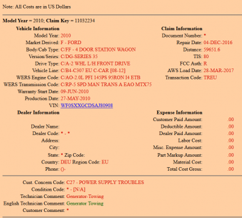Select the Dealer Code value * - *
This screenshot has height=218, width=242.
65,133
